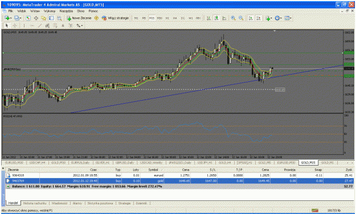
Task: Toggle the Navigator favorites icon
Action: coord(43,18)
